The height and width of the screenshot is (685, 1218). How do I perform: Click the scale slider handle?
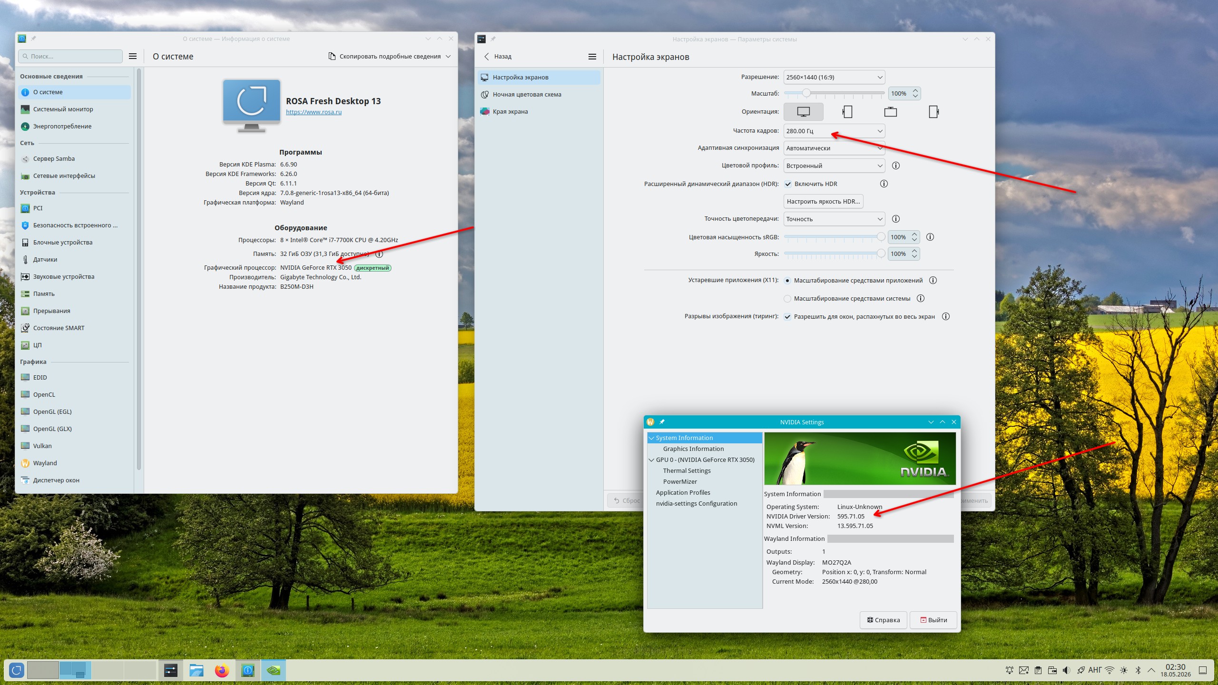[x=806, y=93]
